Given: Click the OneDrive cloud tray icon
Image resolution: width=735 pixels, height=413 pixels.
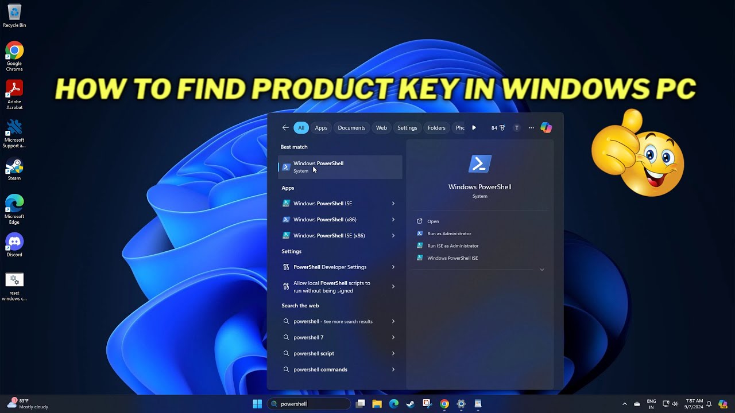Looking at the screenshot, I should (637, 404).
